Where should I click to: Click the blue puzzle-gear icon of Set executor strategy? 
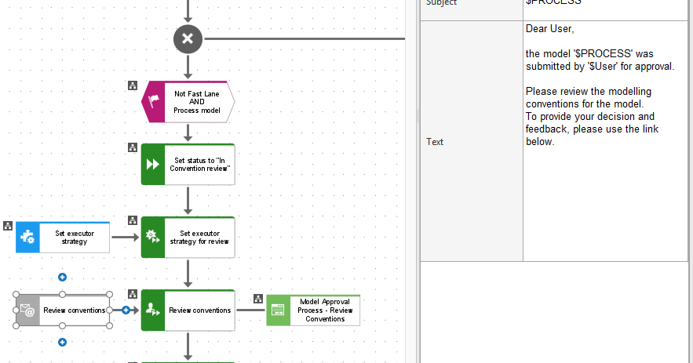(x=27, y=237)
